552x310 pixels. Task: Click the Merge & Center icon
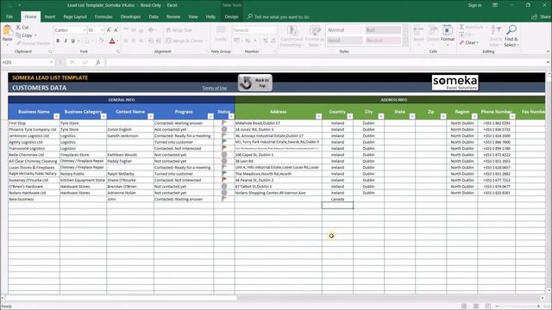click(169, 40)
